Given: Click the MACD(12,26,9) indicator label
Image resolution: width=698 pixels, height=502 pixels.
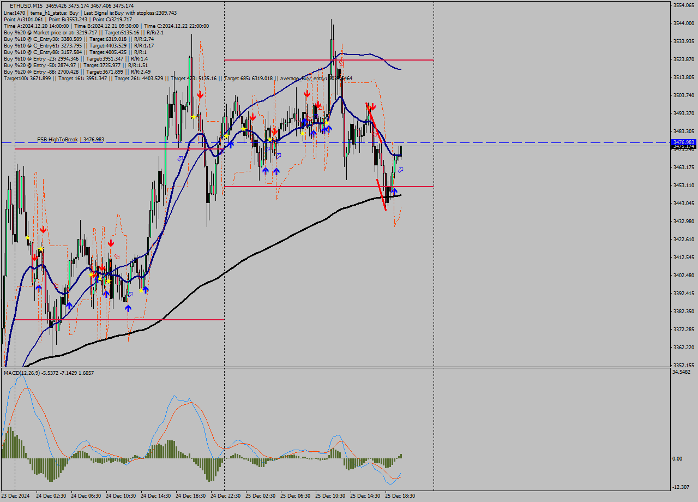Looking at the screenshot, I should point(19,373).
